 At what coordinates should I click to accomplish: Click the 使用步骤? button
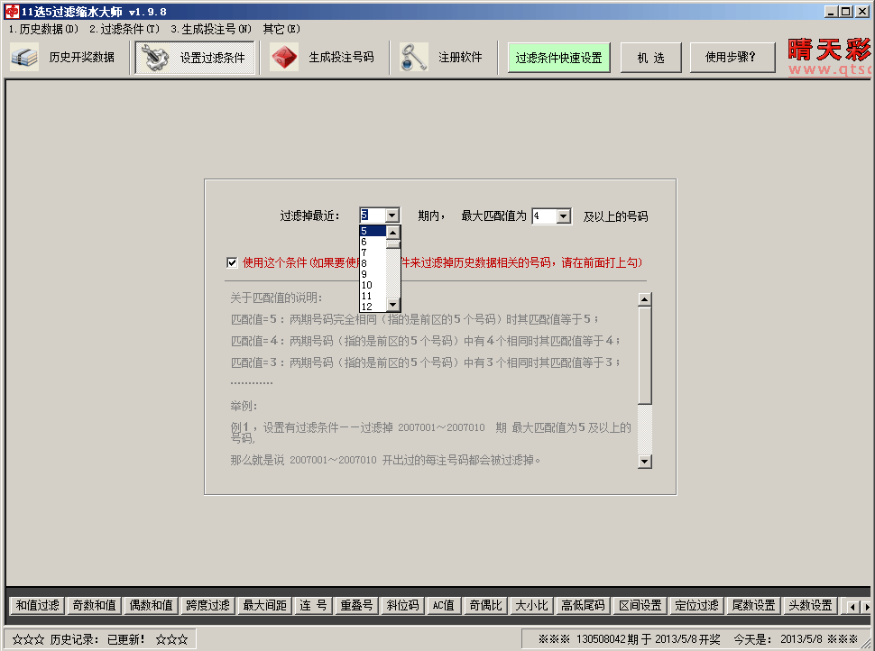(x=732, y=58)
